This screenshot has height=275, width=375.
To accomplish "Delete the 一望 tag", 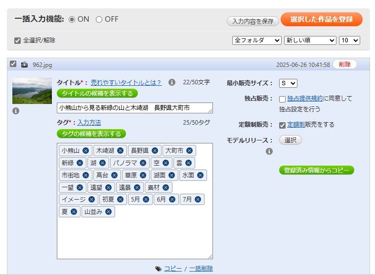I will click(80, 187).
